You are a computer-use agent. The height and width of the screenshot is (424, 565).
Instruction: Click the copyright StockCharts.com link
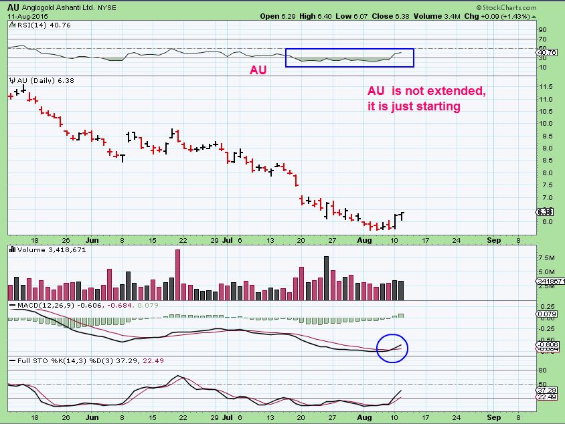[506, 7]
